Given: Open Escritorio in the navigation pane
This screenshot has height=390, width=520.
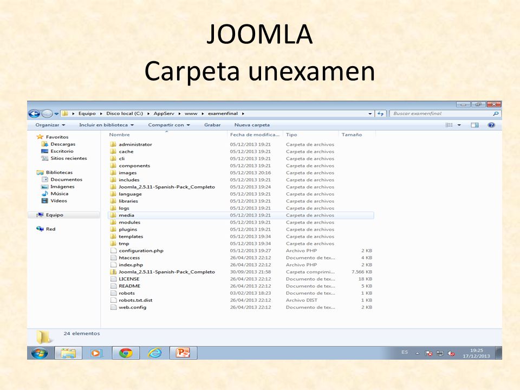Looking at the screenshot, I should pyautogui.click(x=62, y=151).
